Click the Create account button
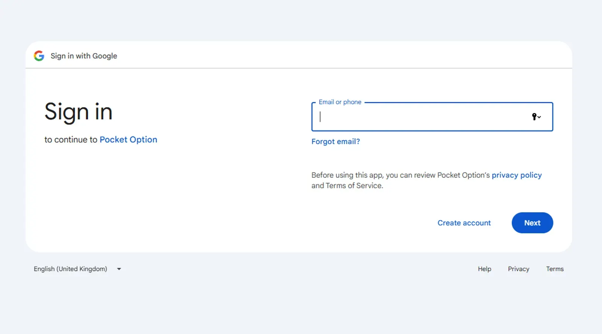 [x=464, y=223]
